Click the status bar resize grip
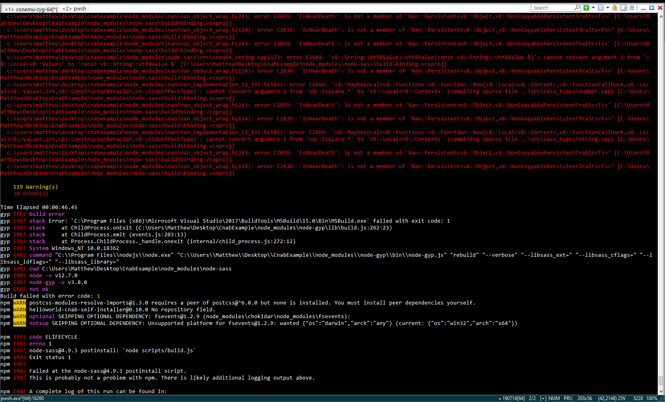Viewport: 665px width, 402px height. coord(662,399)
